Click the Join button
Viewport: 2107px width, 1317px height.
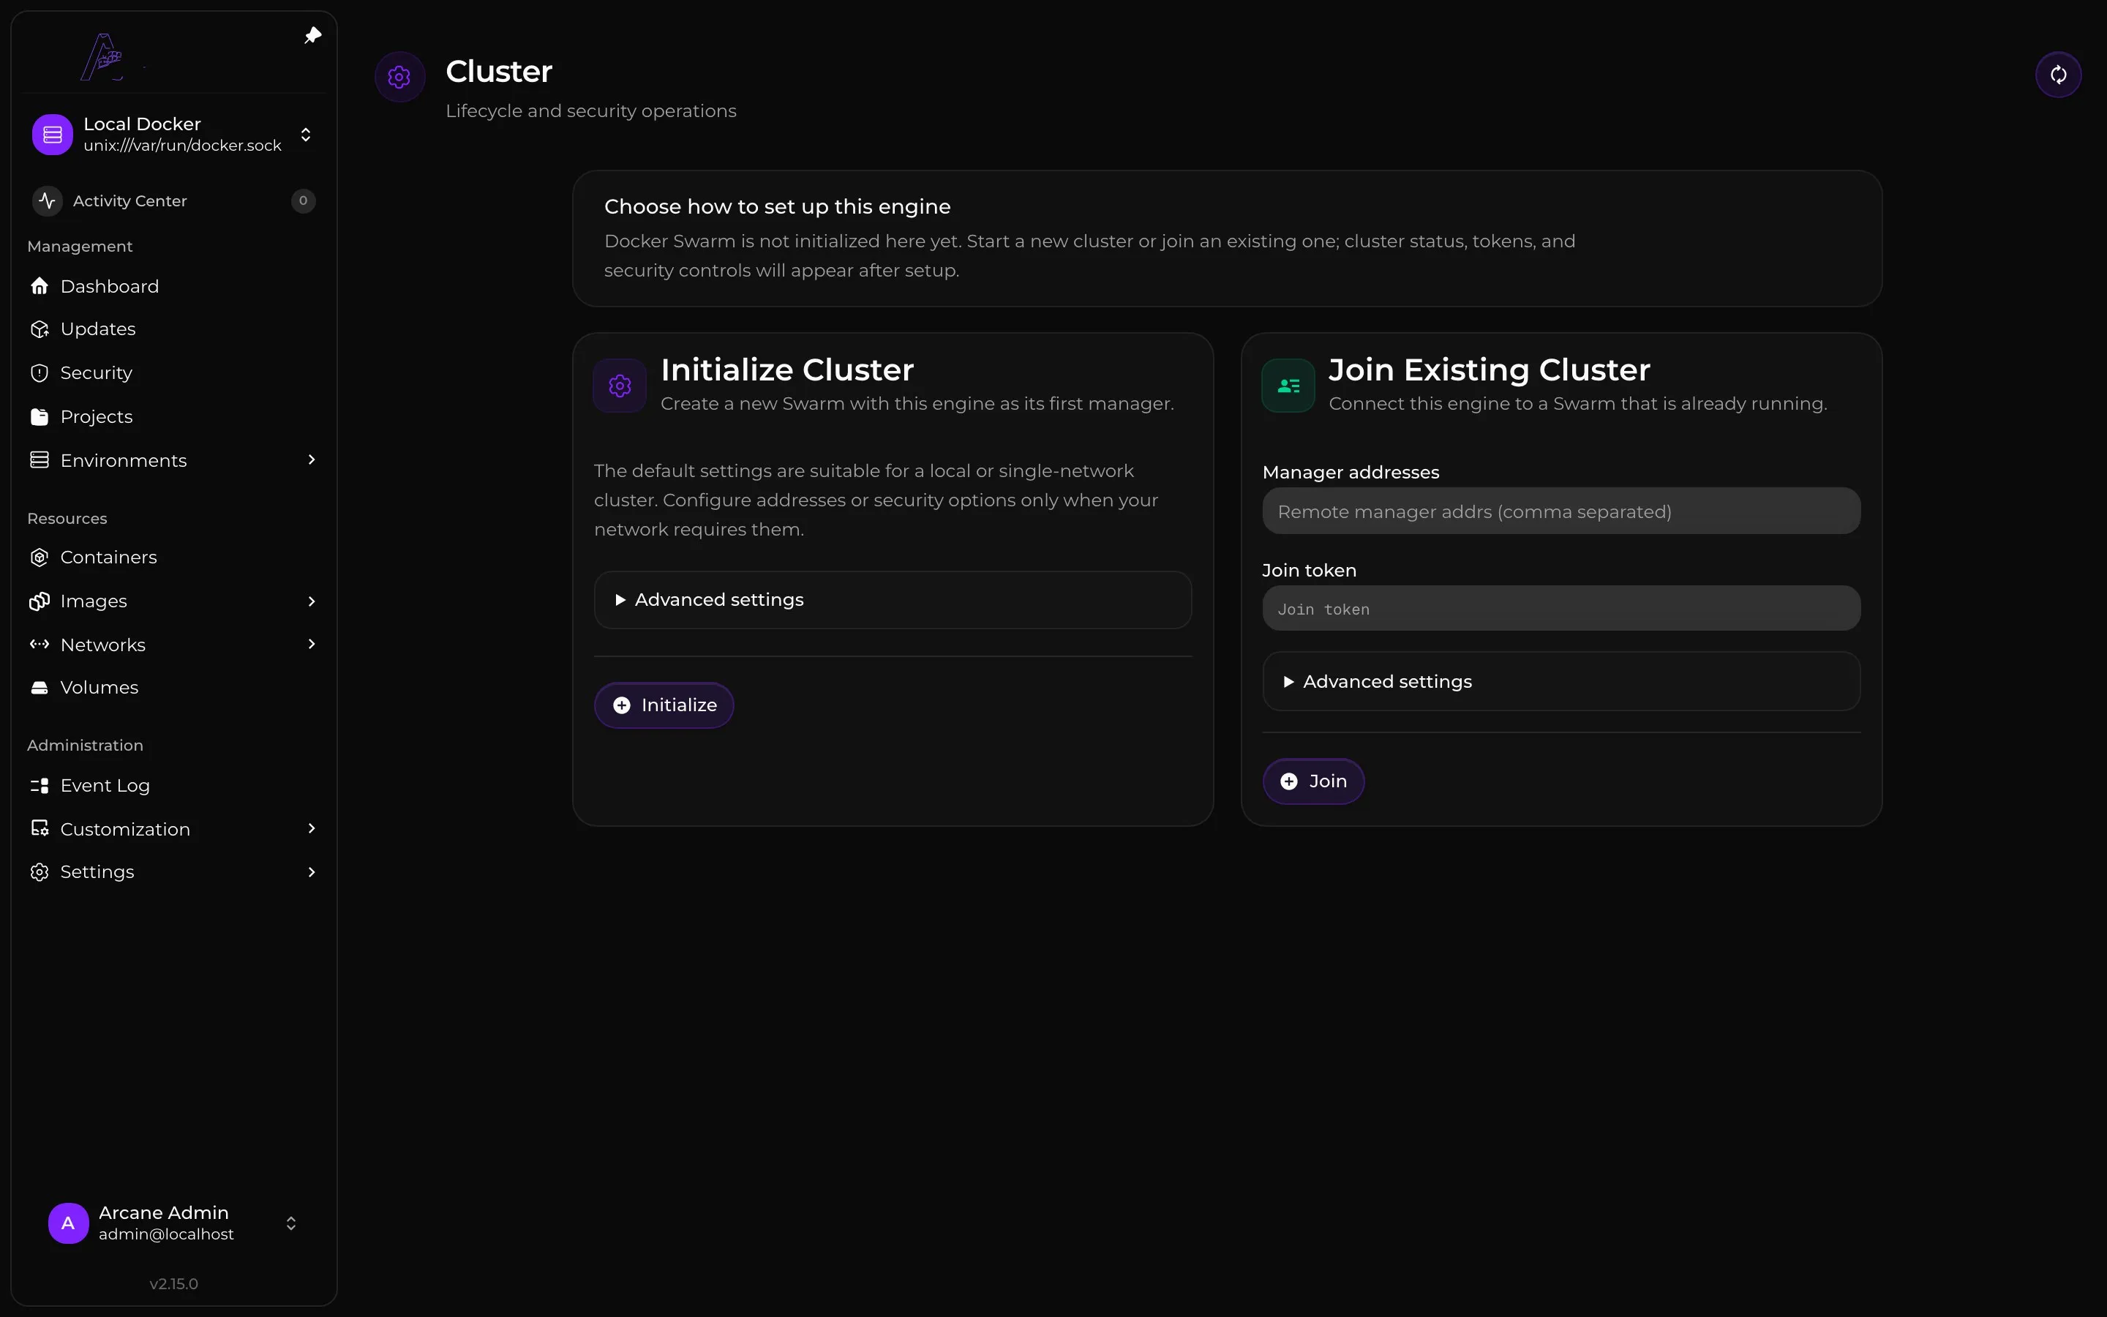[x=1313, y=781]
